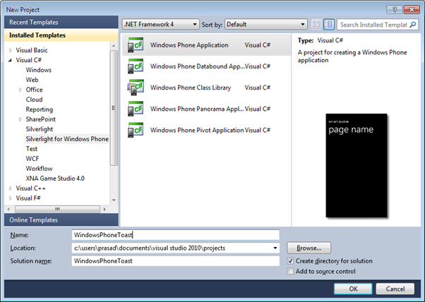Select Silverlight for Windows Phone tree item
Screen dimensions: 425x302
point(67,139)
